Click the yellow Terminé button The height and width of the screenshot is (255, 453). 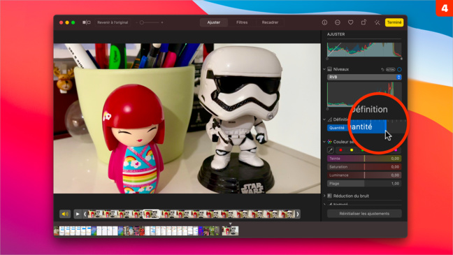coord(394,22)
